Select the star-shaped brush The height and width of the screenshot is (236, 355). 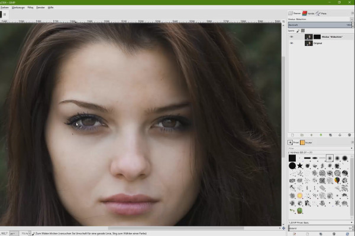click(x=300, y=166)
